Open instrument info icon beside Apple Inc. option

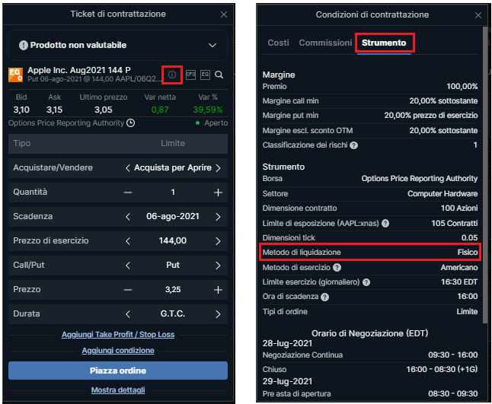click(172, 75)
